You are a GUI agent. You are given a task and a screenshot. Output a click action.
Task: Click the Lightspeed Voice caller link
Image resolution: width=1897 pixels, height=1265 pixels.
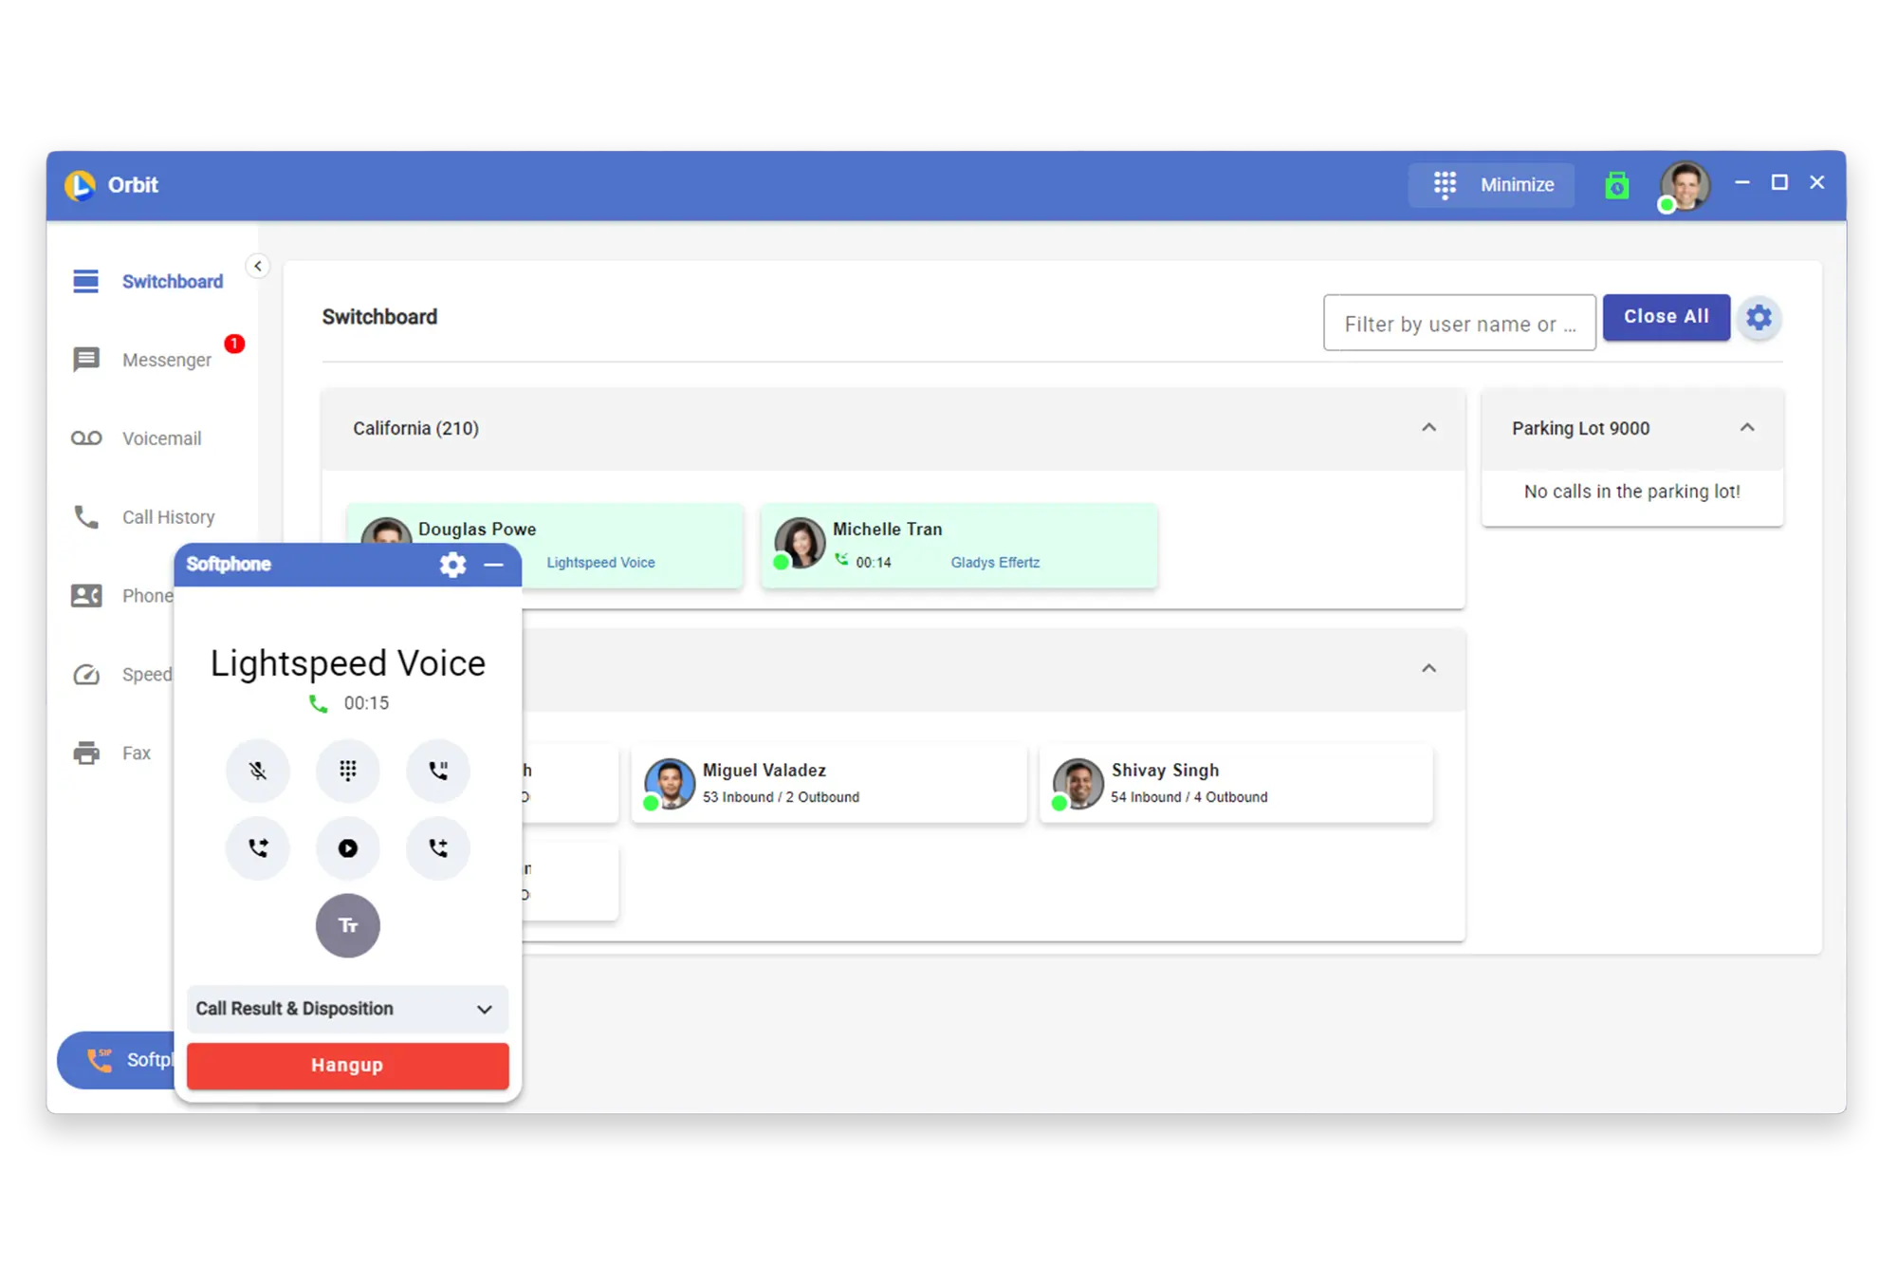coord(600,563)
